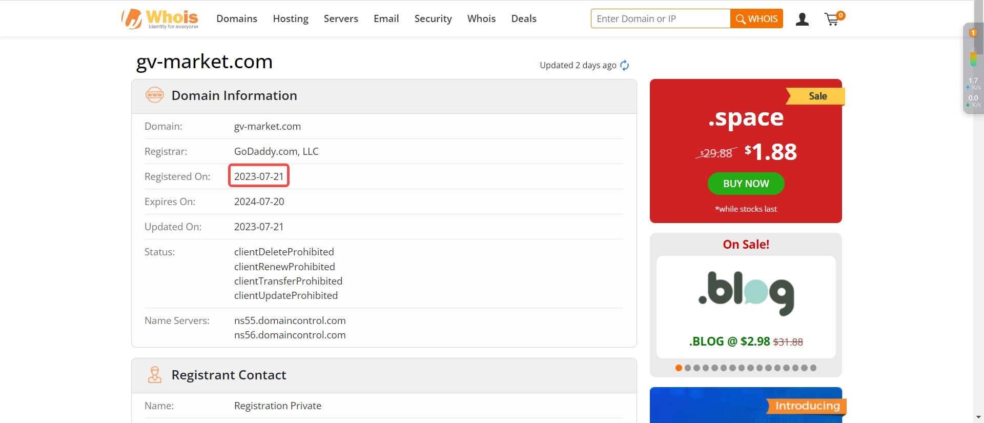This screenshot has width=984, height=423.
Task: Click the GoDaddy.com, LLC registrar value
Action: pos(276,151)
